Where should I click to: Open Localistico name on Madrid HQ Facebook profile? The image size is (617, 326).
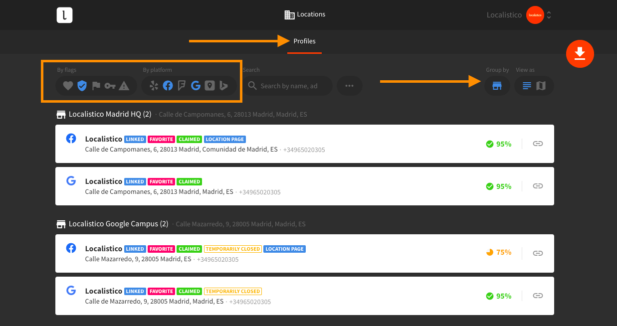(x=104, y=139)
